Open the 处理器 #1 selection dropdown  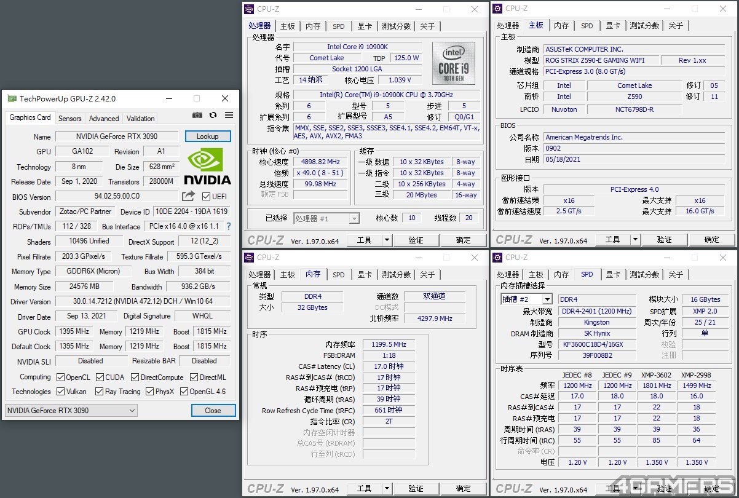tap(326, 218)
